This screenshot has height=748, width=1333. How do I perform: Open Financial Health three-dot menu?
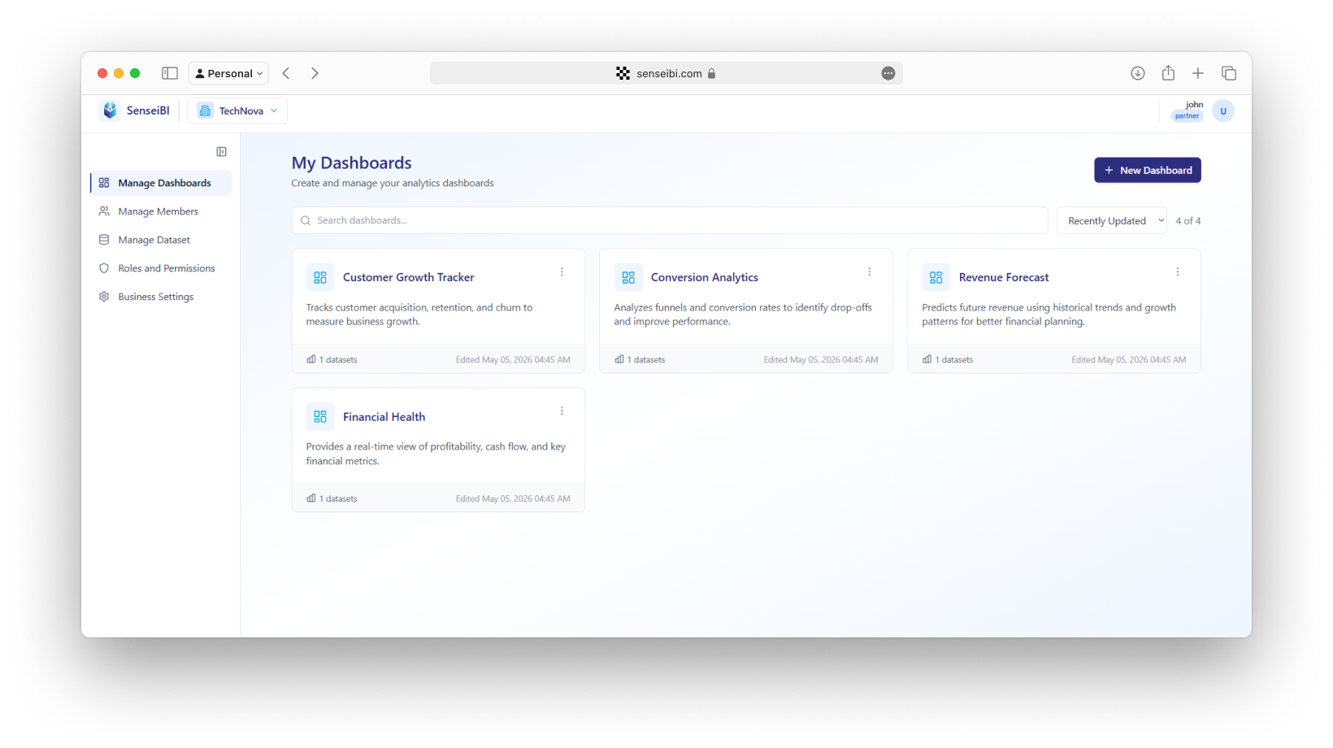coord(562,411)
